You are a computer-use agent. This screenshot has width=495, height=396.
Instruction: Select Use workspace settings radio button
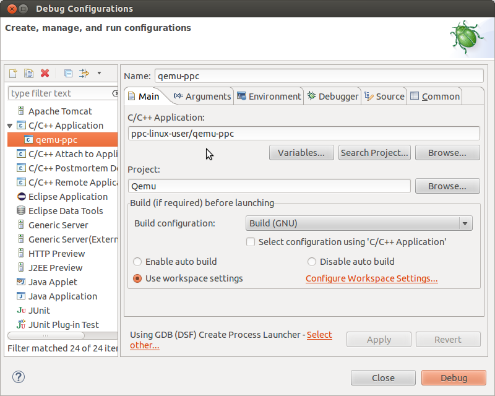click(137, 278)
